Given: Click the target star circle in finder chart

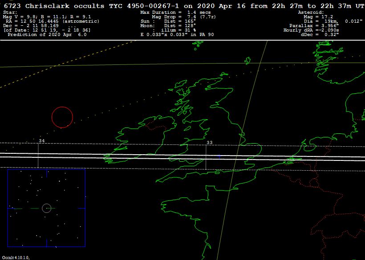Looking at the screenshot, I should tap(46, 208).
